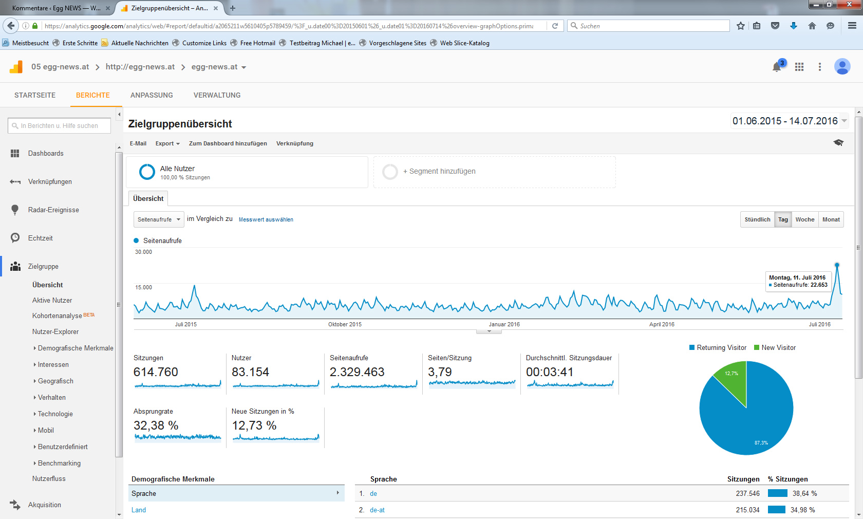Click Messwert auswählen link
Image resolution: width=863 pixels, height=519 pixels.
click(266, 219)
